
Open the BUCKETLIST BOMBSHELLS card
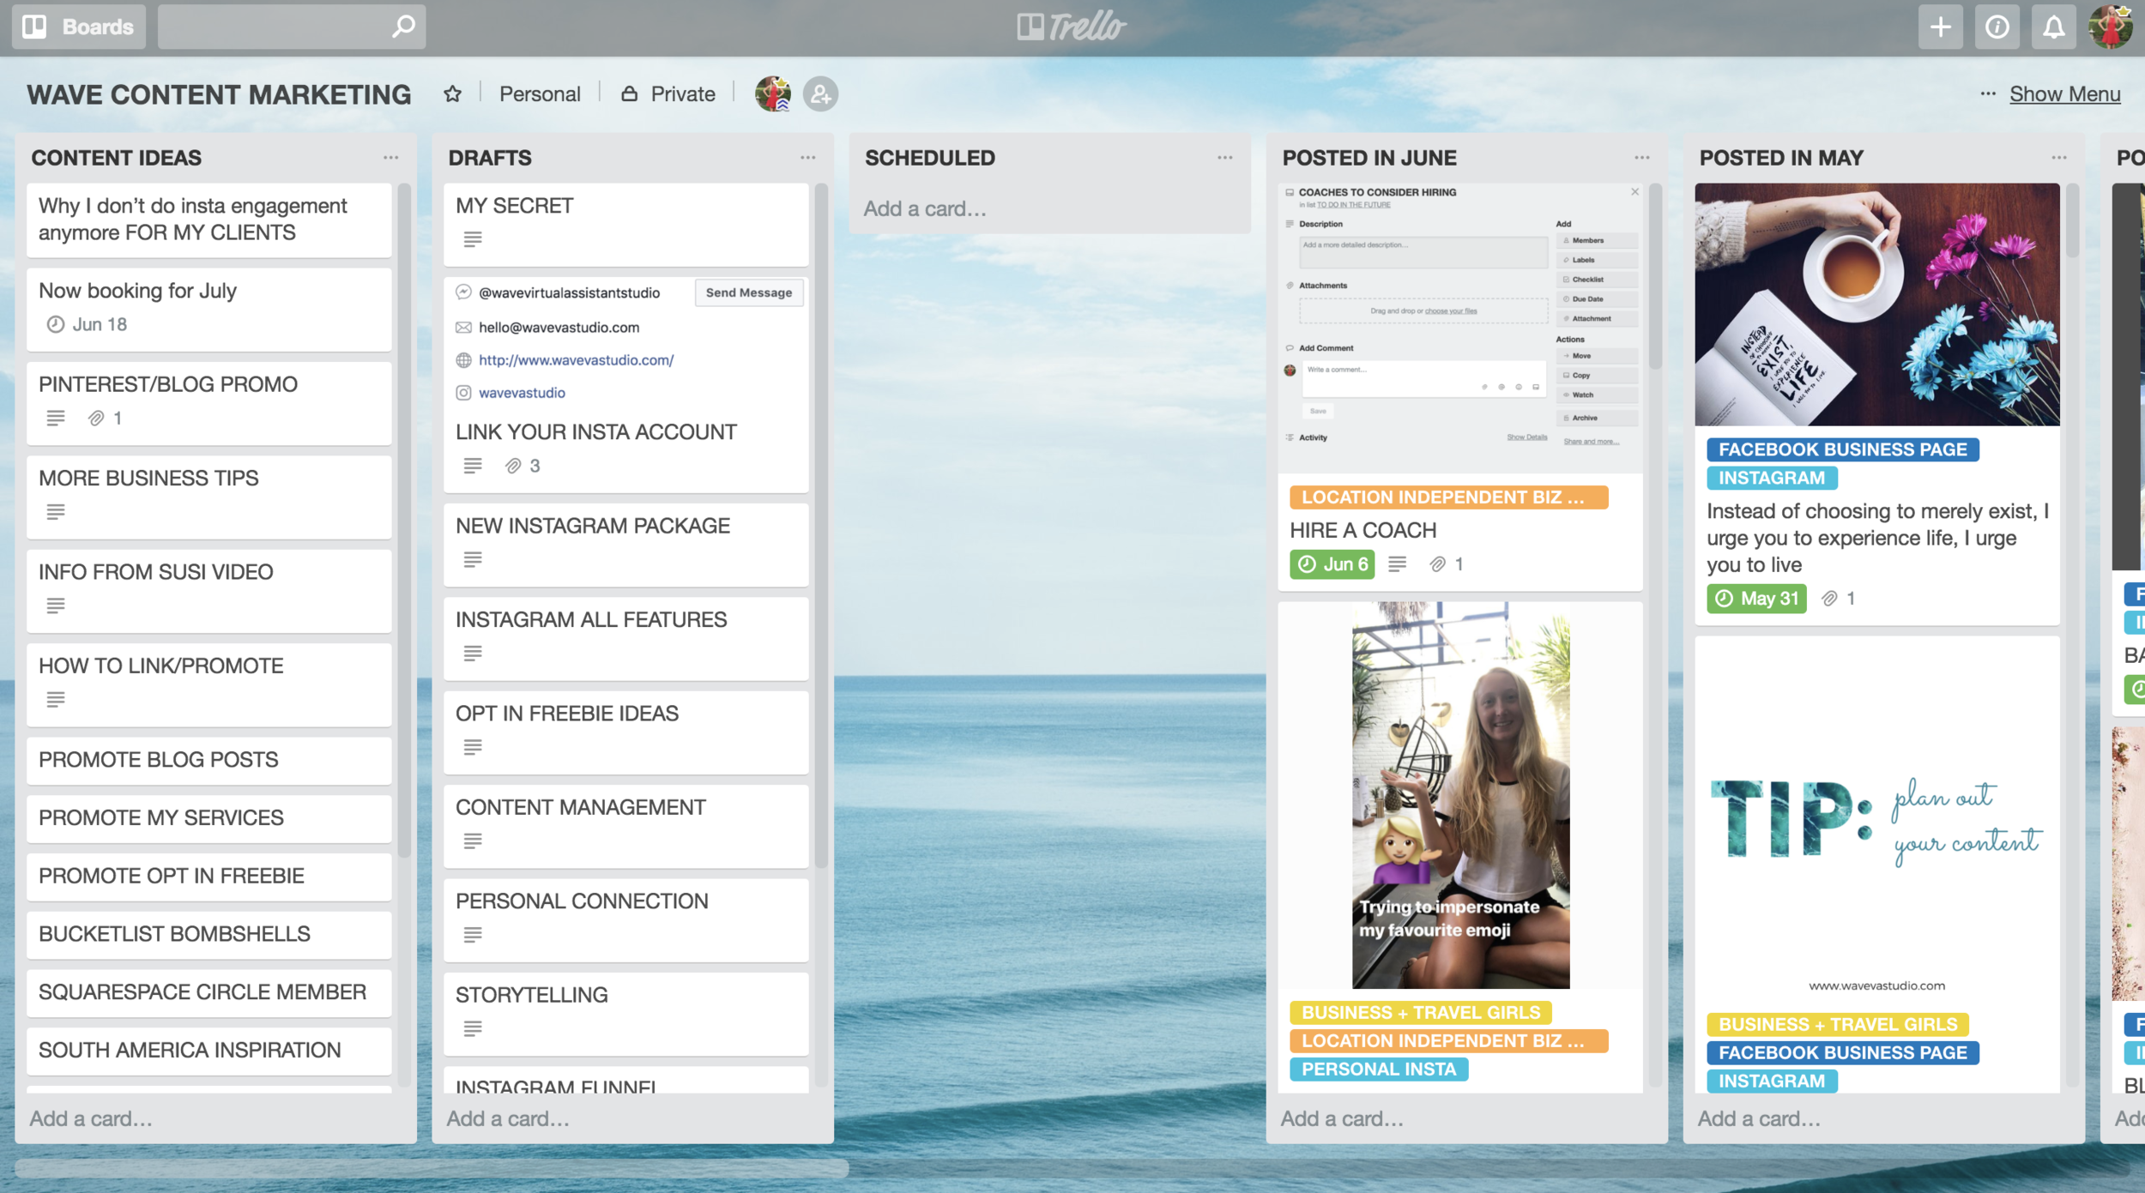(208, 934)
